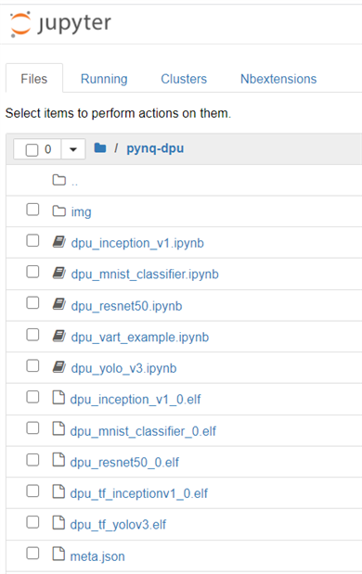Click the img folder icon
The height and width of the screenshot is (574, 362).
(59, 211)
